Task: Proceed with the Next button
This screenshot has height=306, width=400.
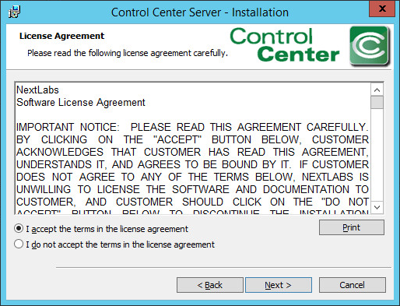Action: tap(279, 285)
